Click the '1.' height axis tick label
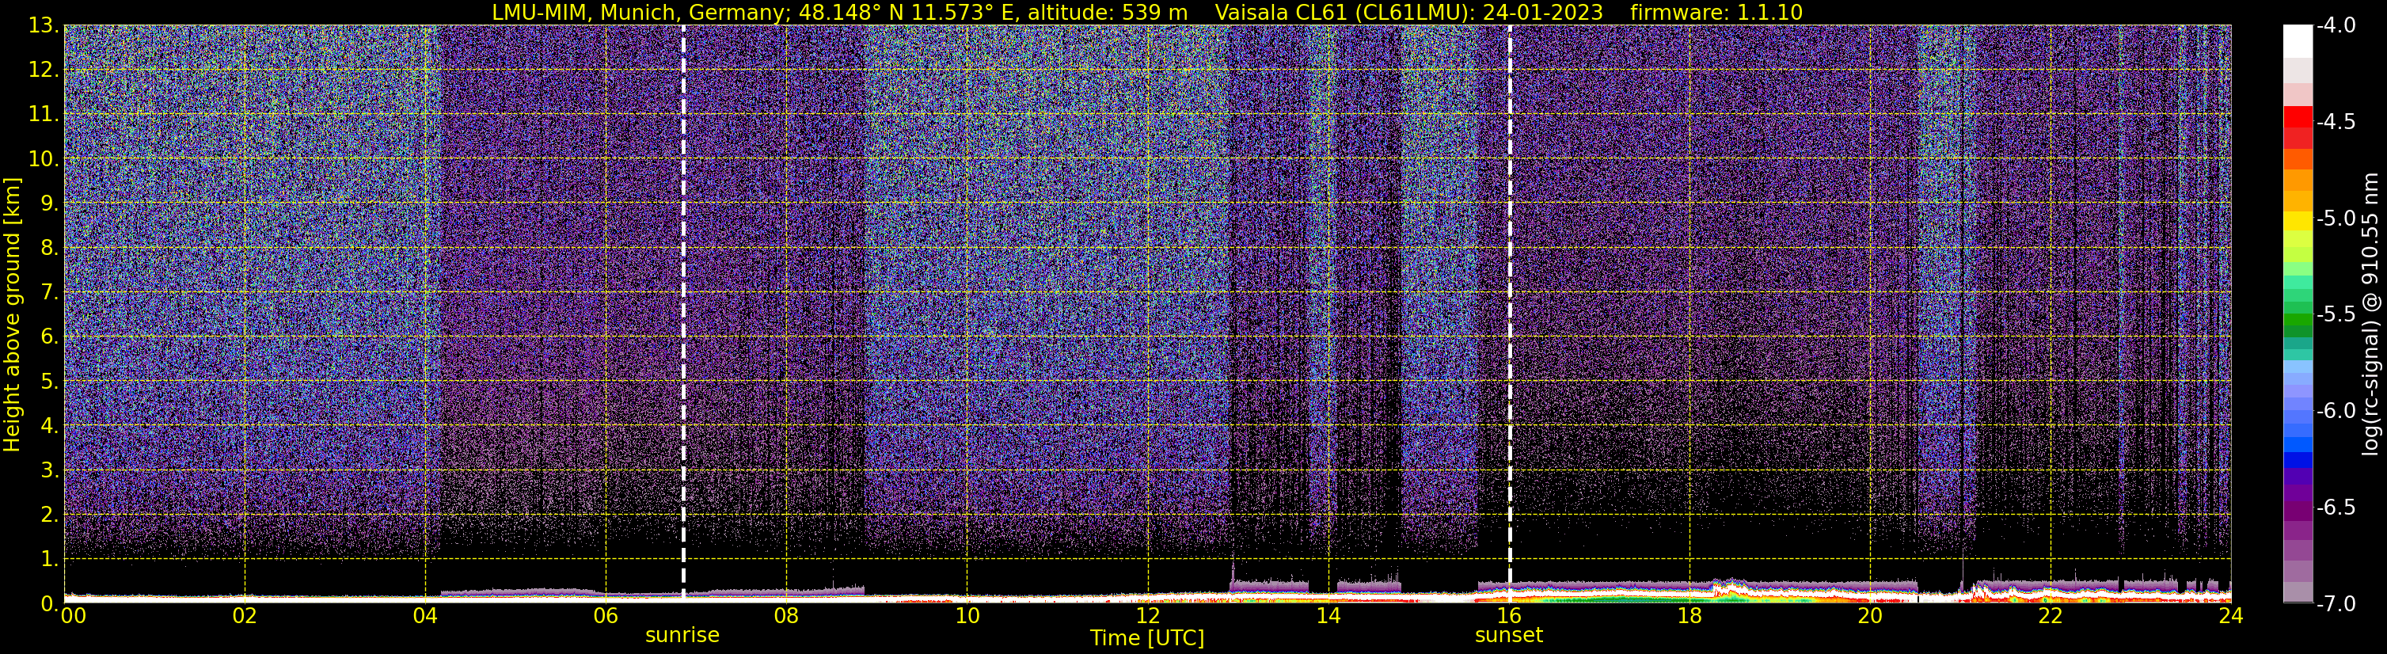Viewport: 2387px width, 654px height. [50, 560]
